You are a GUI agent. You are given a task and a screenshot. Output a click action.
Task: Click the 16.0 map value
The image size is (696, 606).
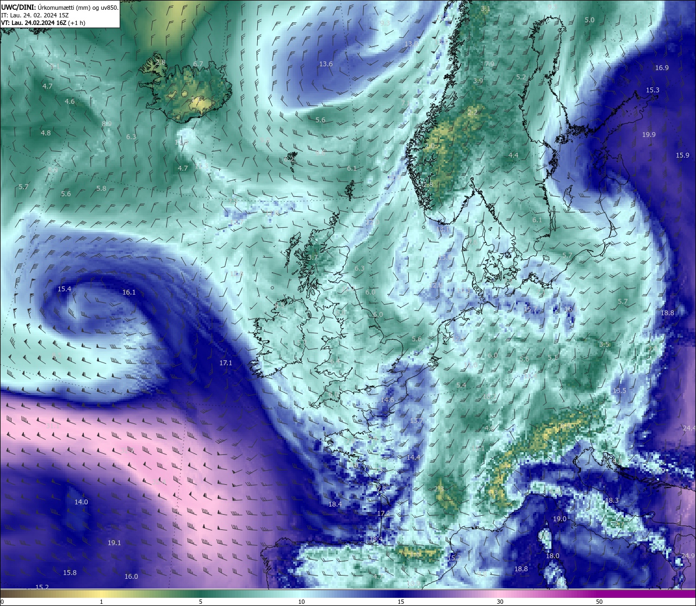131,577
